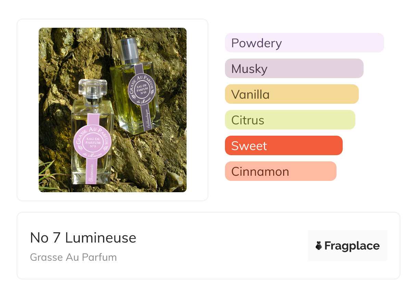The image size is (417, 296).
Task: Select the Musky accord bar
Action: tap(294, 69)
